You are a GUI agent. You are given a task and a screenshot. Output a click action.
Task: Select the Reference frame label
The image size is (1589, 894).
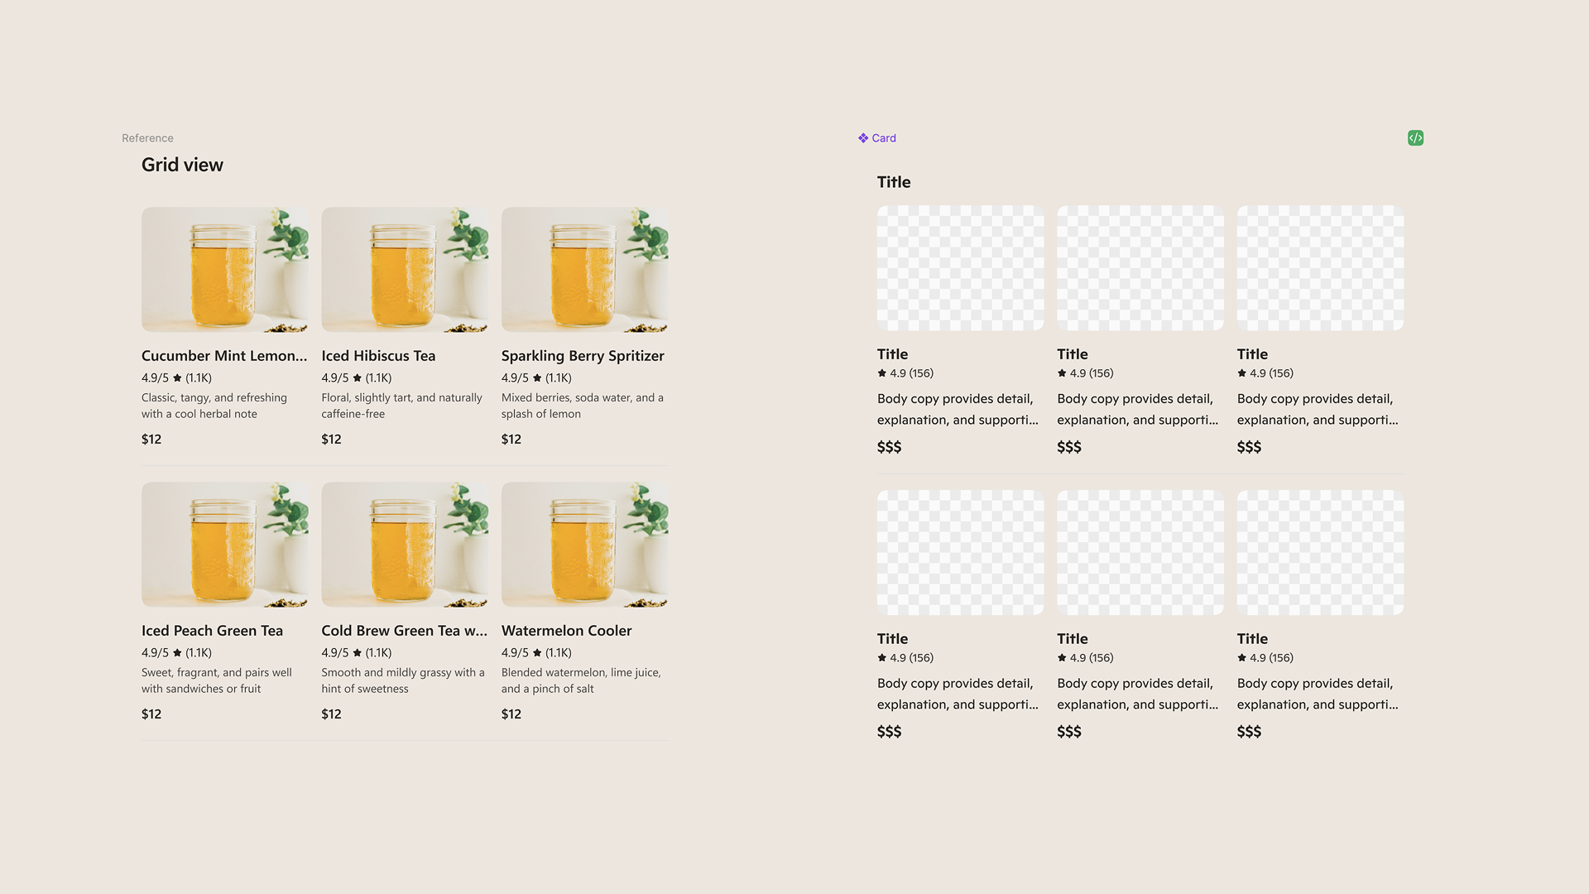pyautogui.click(x=147, y=138)
